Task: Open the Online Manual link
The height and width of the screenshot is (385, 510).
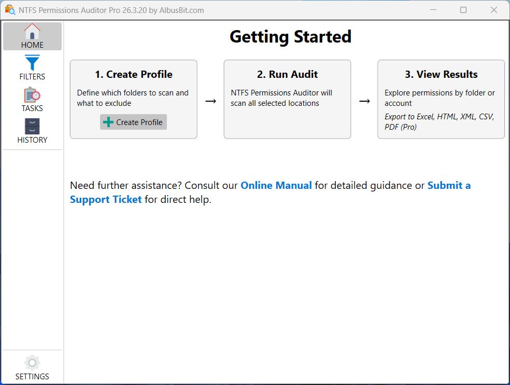Action: 276,185
